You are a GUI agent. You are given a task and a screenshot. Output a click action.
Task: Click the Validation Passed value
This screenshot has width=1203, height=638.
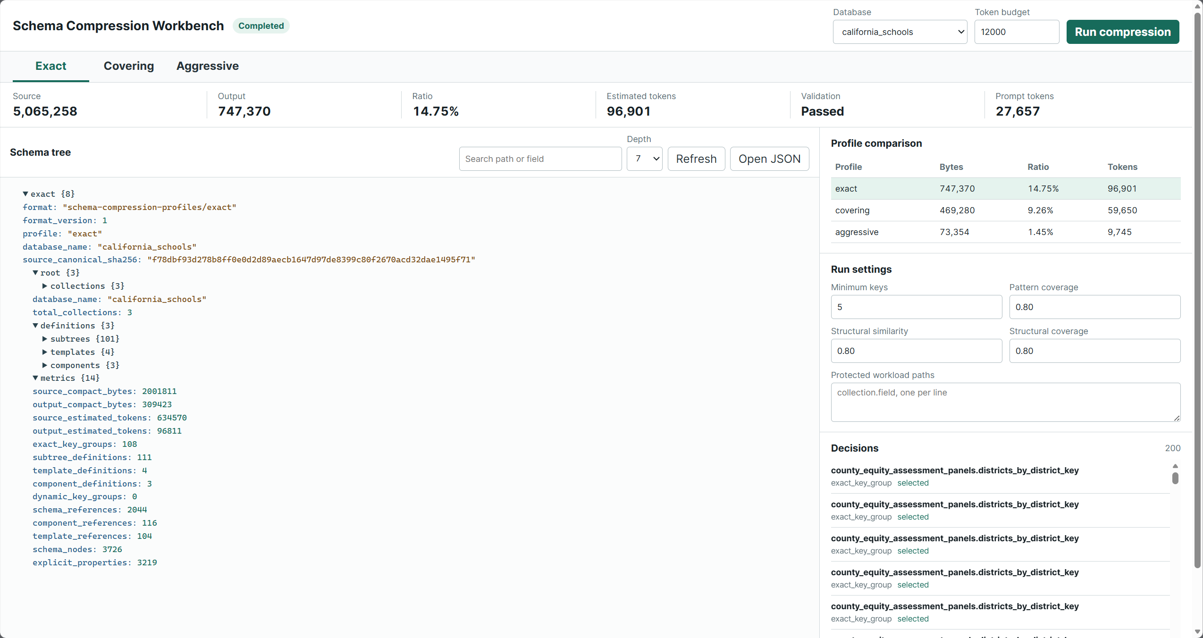point(822,111)
